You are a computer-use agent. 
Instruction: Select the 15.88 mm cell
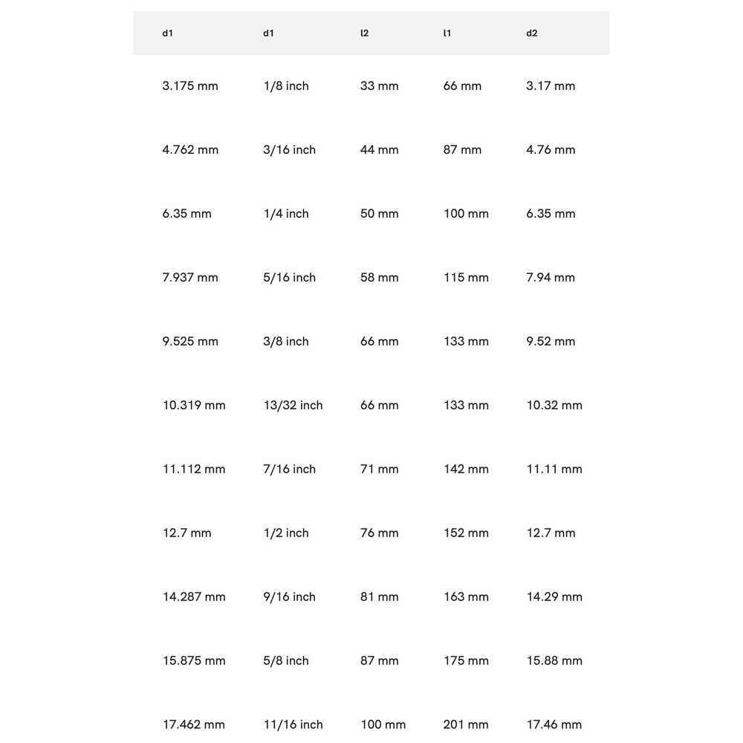[x=554, y=661]
